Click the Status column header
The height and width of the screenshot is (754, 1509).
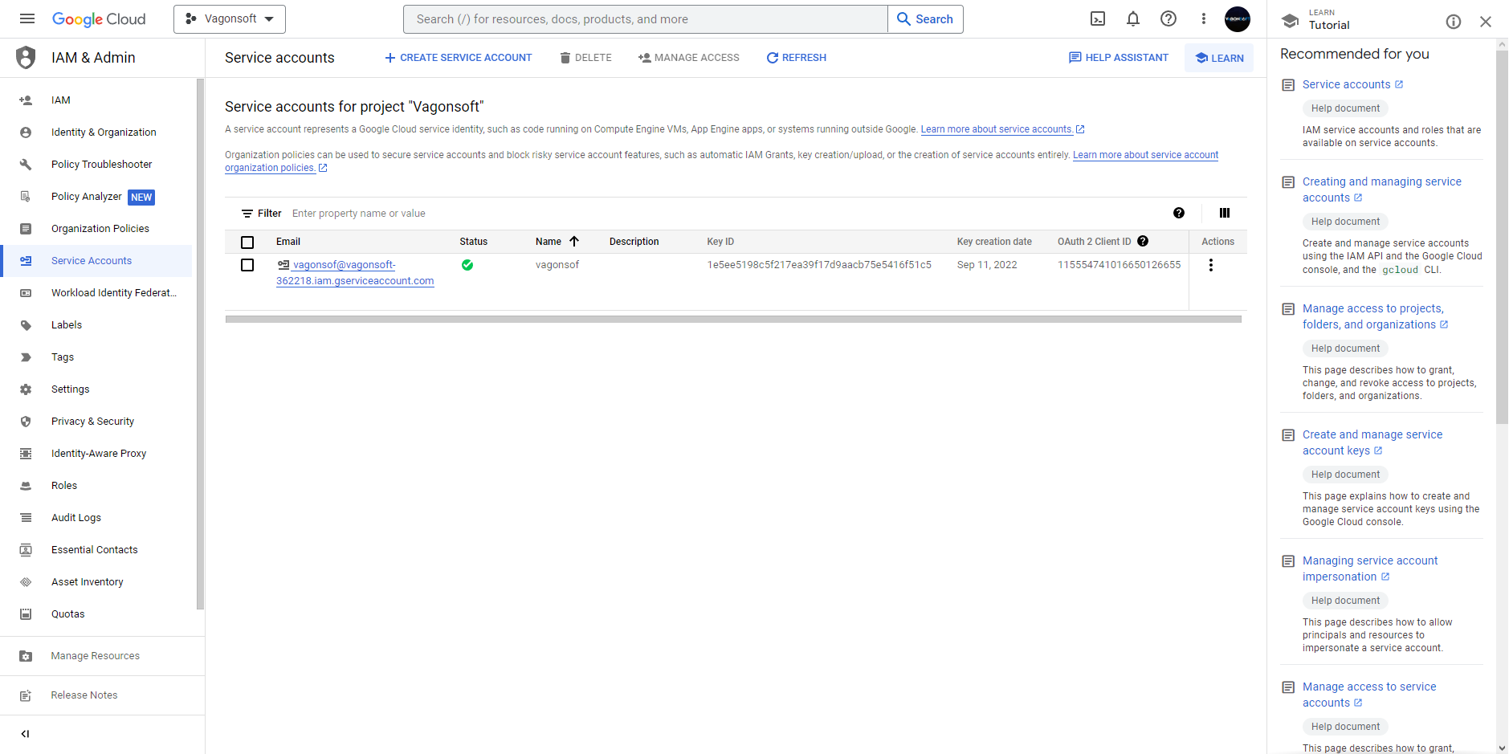pyautogui.click(x=473, y=242)
